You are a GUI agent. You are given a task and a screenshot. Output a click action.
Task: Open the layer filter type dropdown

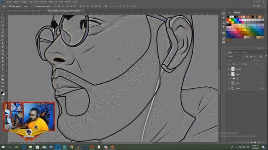[235, 57]
